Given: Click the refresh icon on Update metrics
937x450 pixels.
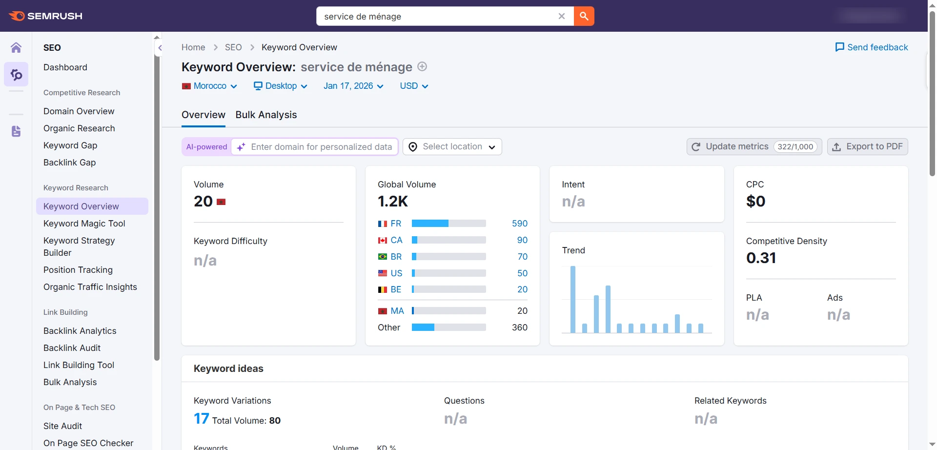Looking at the screenshot, I should pyautogui.click(x=696, y=146).
